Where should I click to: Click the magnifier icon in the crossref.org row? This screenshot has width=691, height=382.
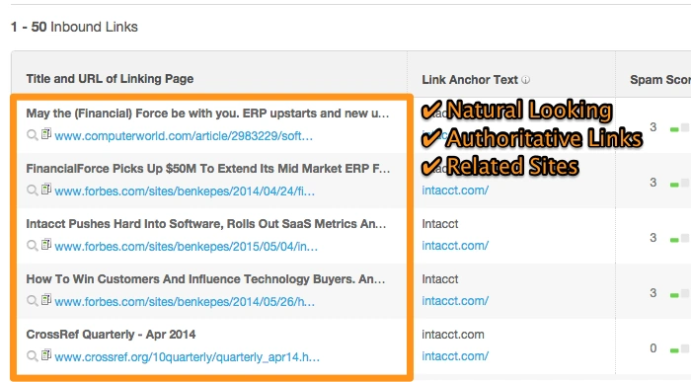[x=32, y=356]
